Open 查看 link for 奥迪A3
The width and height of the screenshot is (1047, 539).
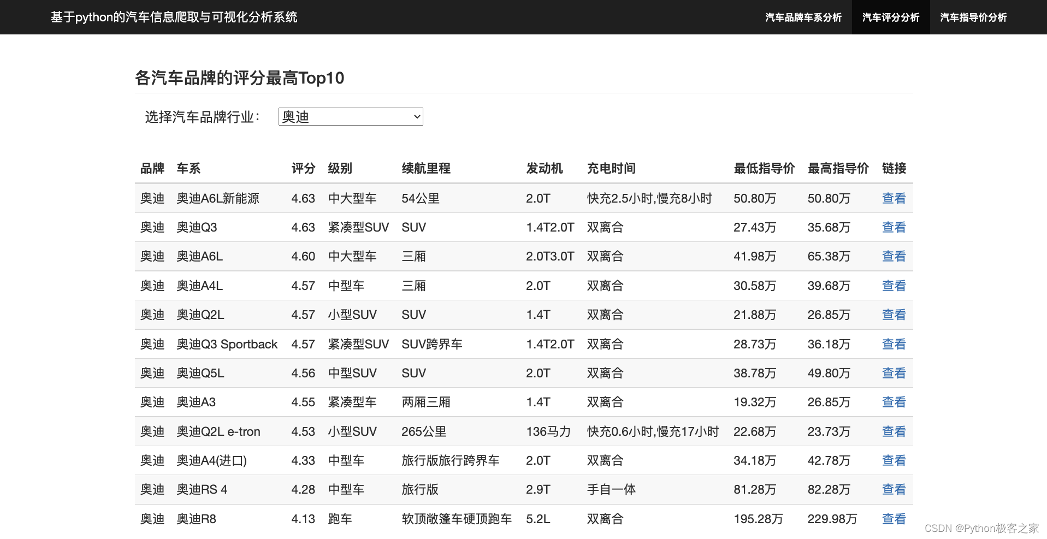[894, 402]
